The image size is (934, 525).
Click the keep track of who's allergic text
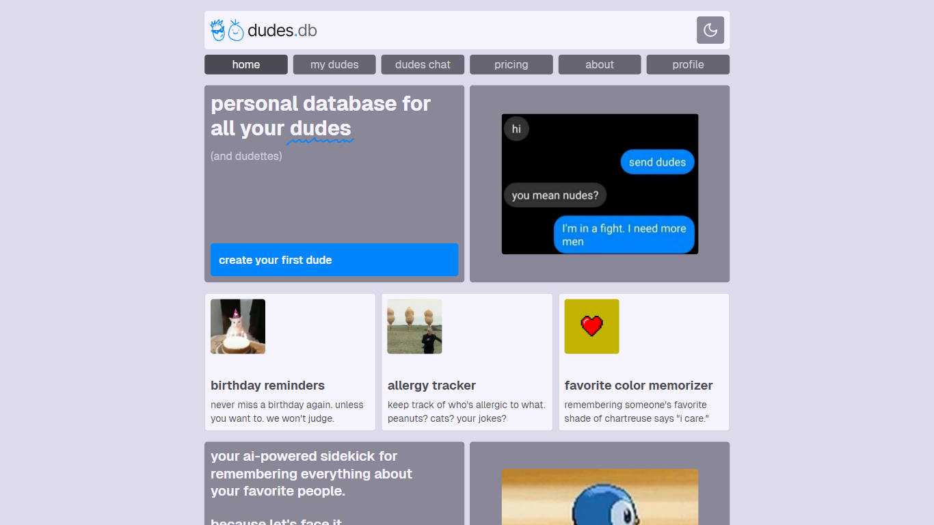pos(466,412)
